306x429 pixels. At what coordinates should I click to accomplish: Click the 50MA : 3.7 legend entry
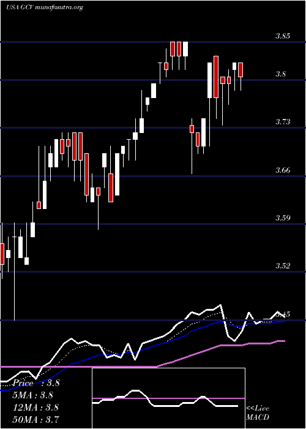click(x=35, y=419)
